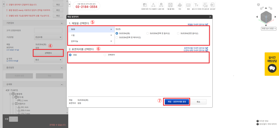Choose the SUS304(한쪽 면 헤어라인) radio button
279x128 pixels.
point(117,37)
